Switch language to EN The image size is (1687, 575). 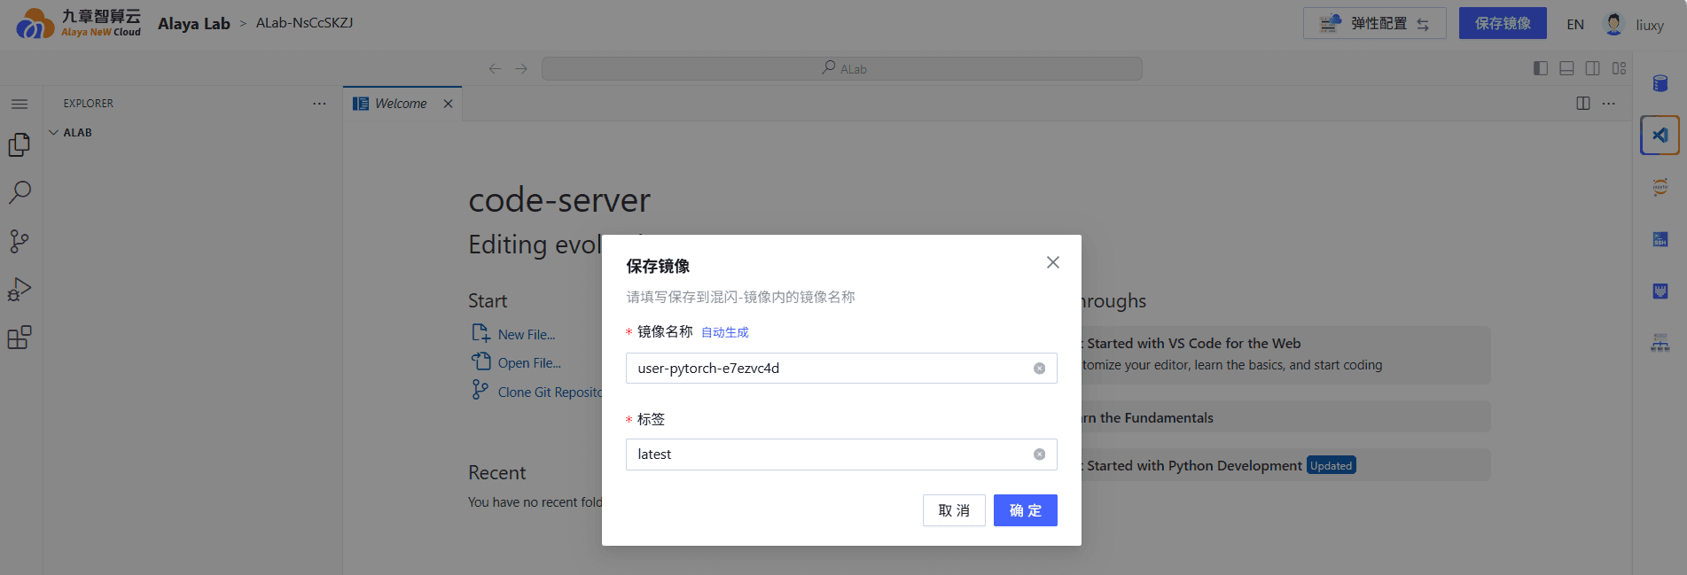tap(1574, 25)
